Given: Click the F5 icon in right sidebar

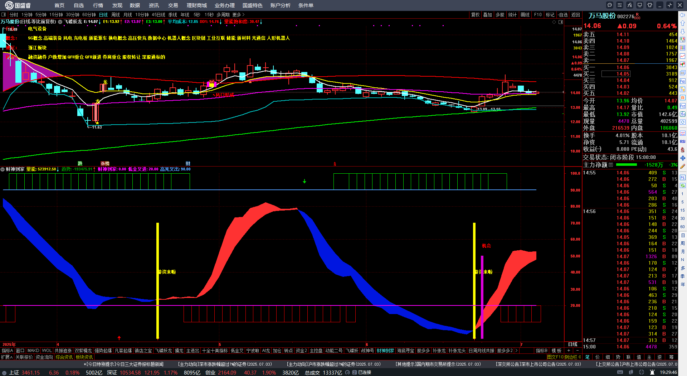Looking at the screenshot, I should pyautogui.click(x=683, y=177).
